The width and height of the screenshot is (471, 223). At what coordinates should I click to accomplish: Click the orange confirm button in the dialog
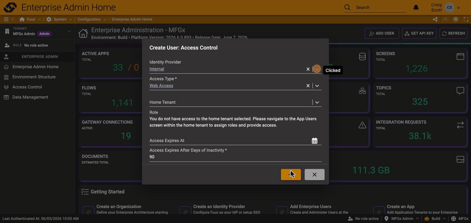coord(291,175)
